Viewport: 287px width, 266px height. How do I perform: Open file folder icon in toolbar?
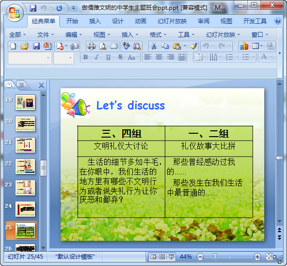click(25, 46)
